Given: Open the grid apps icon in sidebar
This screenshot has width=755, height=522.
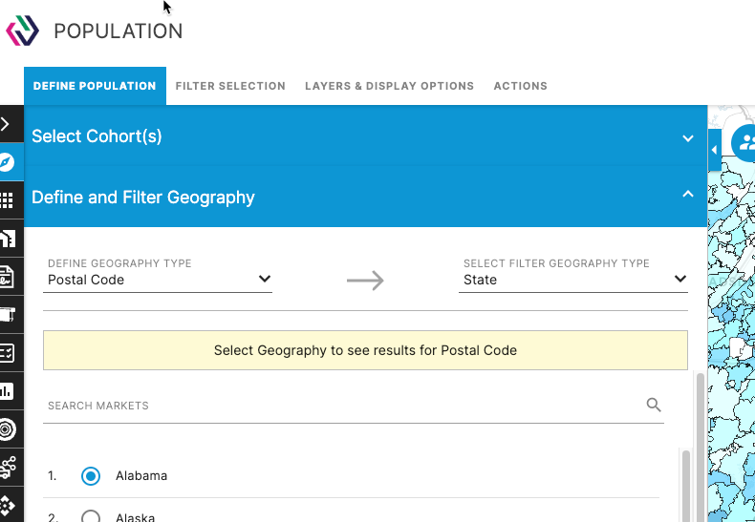Looking at the screenshot, I should (7, 200).
